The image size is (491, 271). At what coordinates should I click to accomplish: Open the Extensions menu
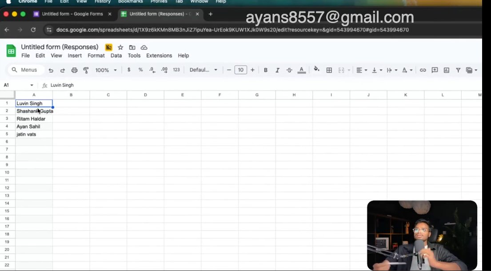tap(159, 55)
